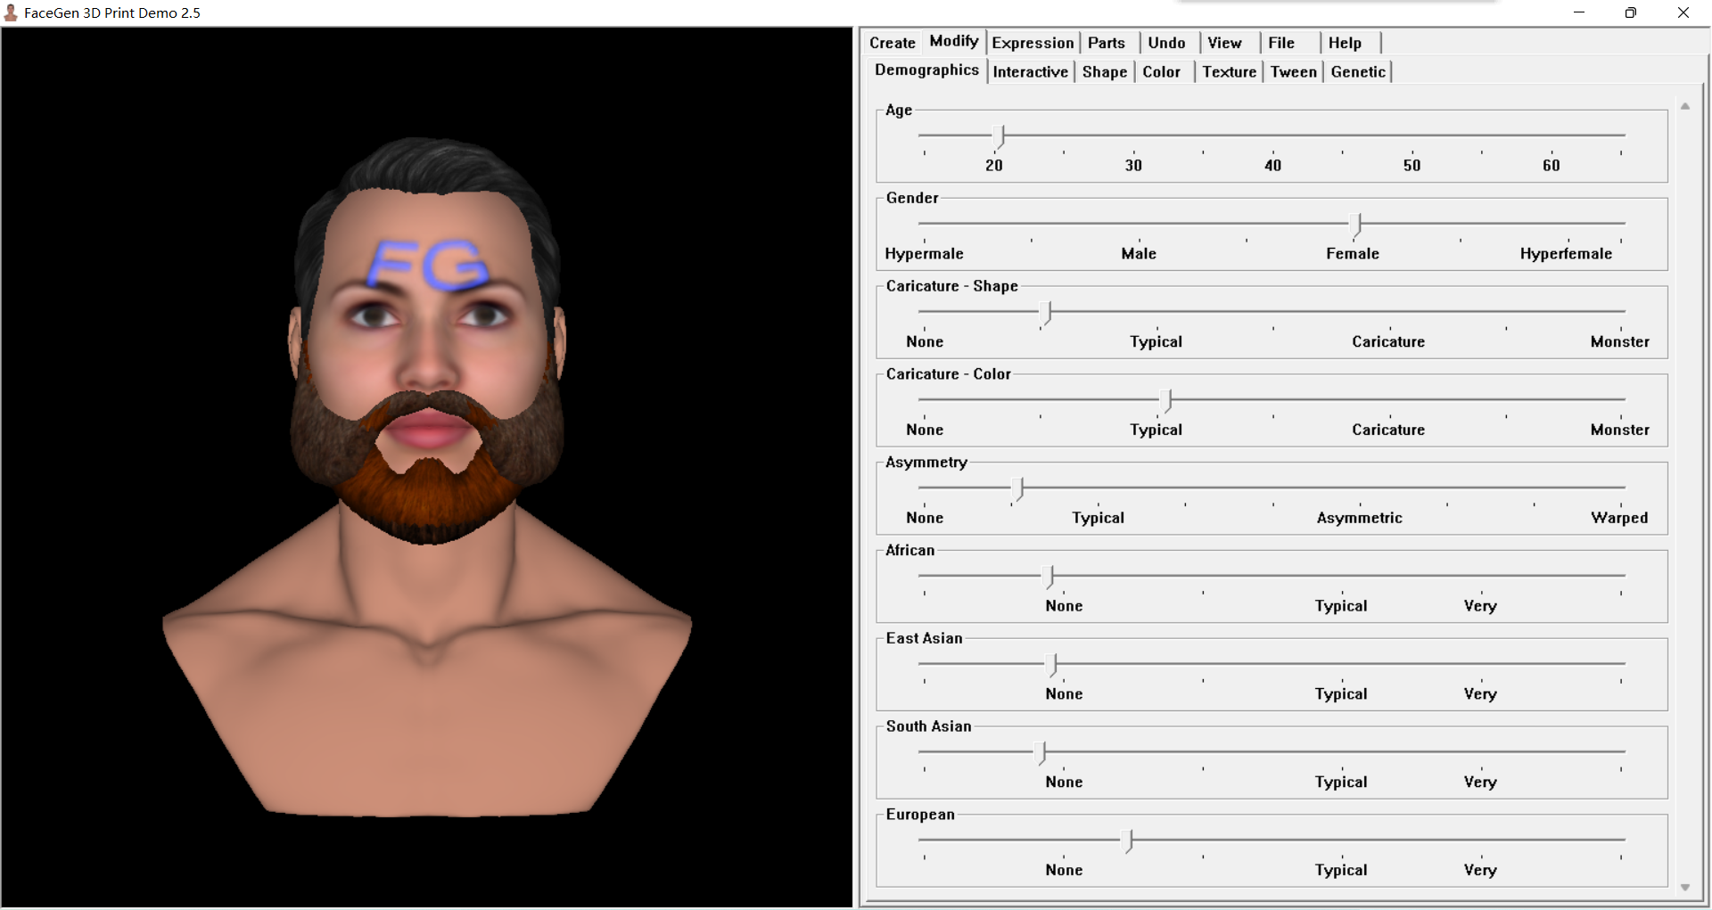The width and height of the screenshot is (1712, 910).
Task: Click the 'None' label under South Asian
Action: click(1064, 783)
